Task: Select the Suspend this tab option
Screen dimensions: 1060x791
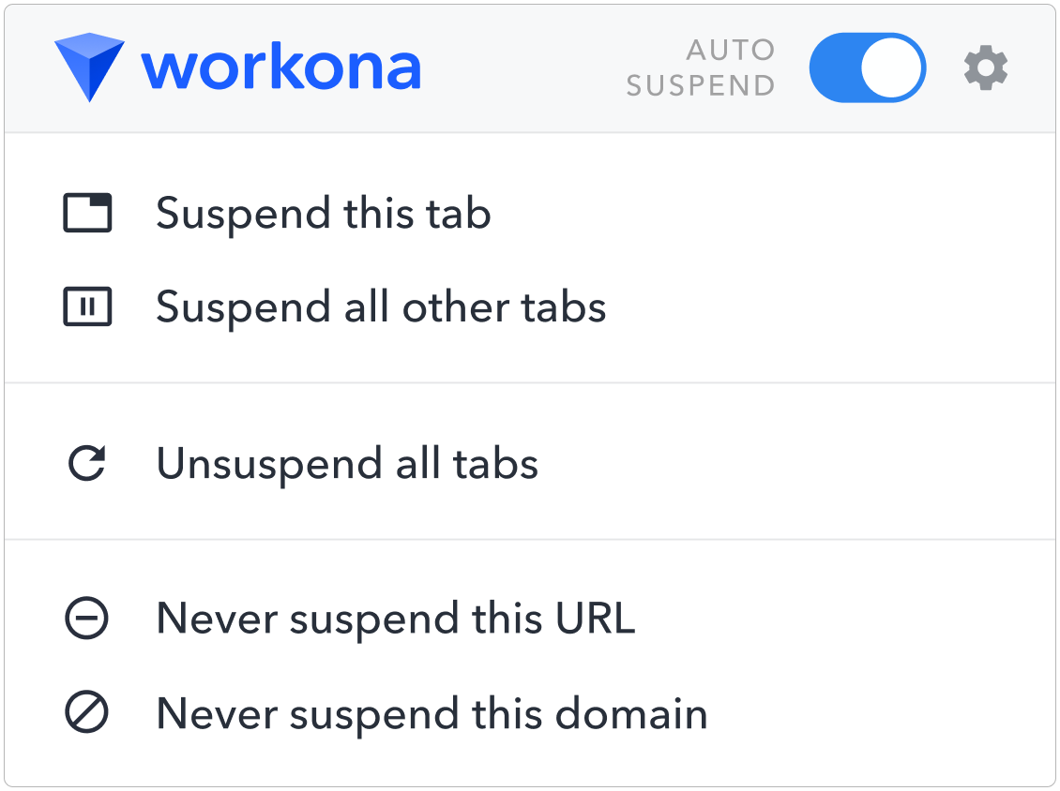Action: pyautogui.click(x=325, y=213)
